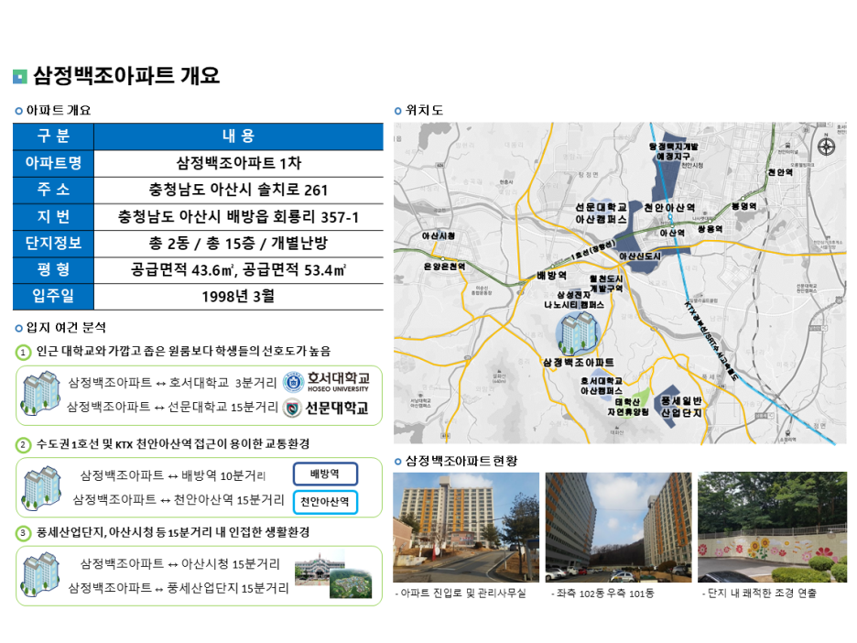Screen dimensions: 857x643
Task: Open the 102동 and 101동 buildings photo
Action: 618,527
